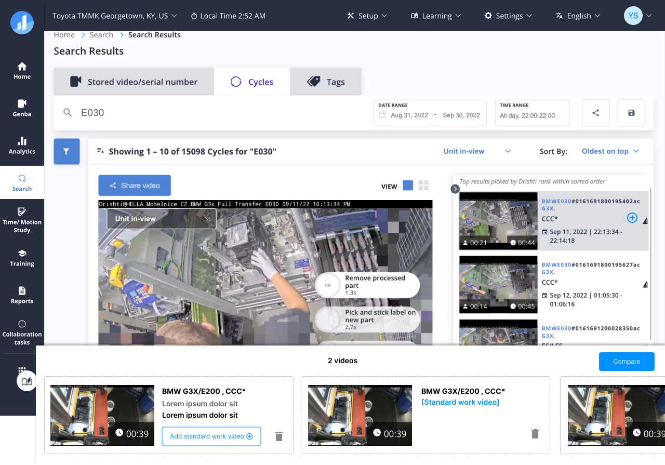Image resolution: width=665 pixels, height=465 pixels.
Task: Open the Sep 12, 2022 result thumbnail
Action: click(498, 285)
